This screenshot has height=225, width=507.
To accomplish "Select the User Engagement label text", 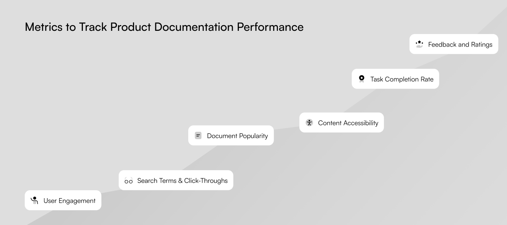I will [x=70, y=201].
